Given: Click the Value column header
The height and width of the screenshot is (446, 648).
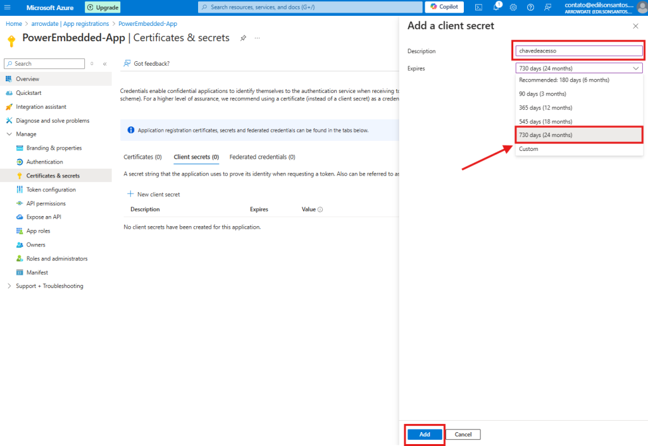Looking at the screenshot, I should [x=308, y=210].
